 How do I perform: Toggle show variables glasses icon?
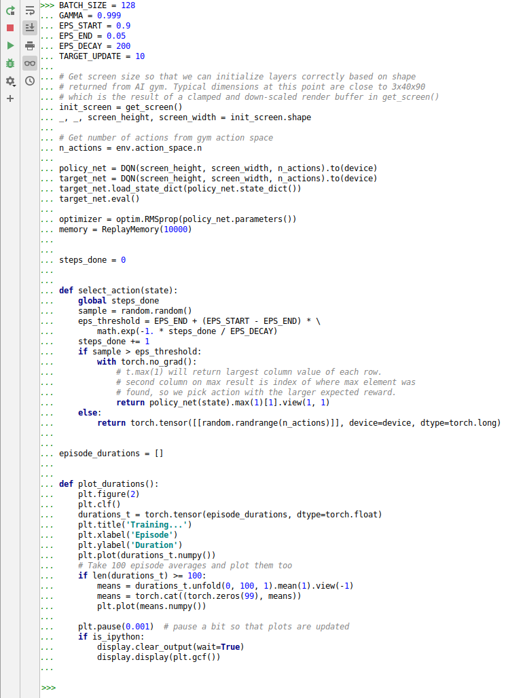30,63
